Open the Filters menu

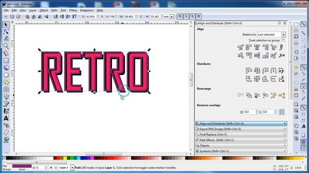tap(73, 11)
